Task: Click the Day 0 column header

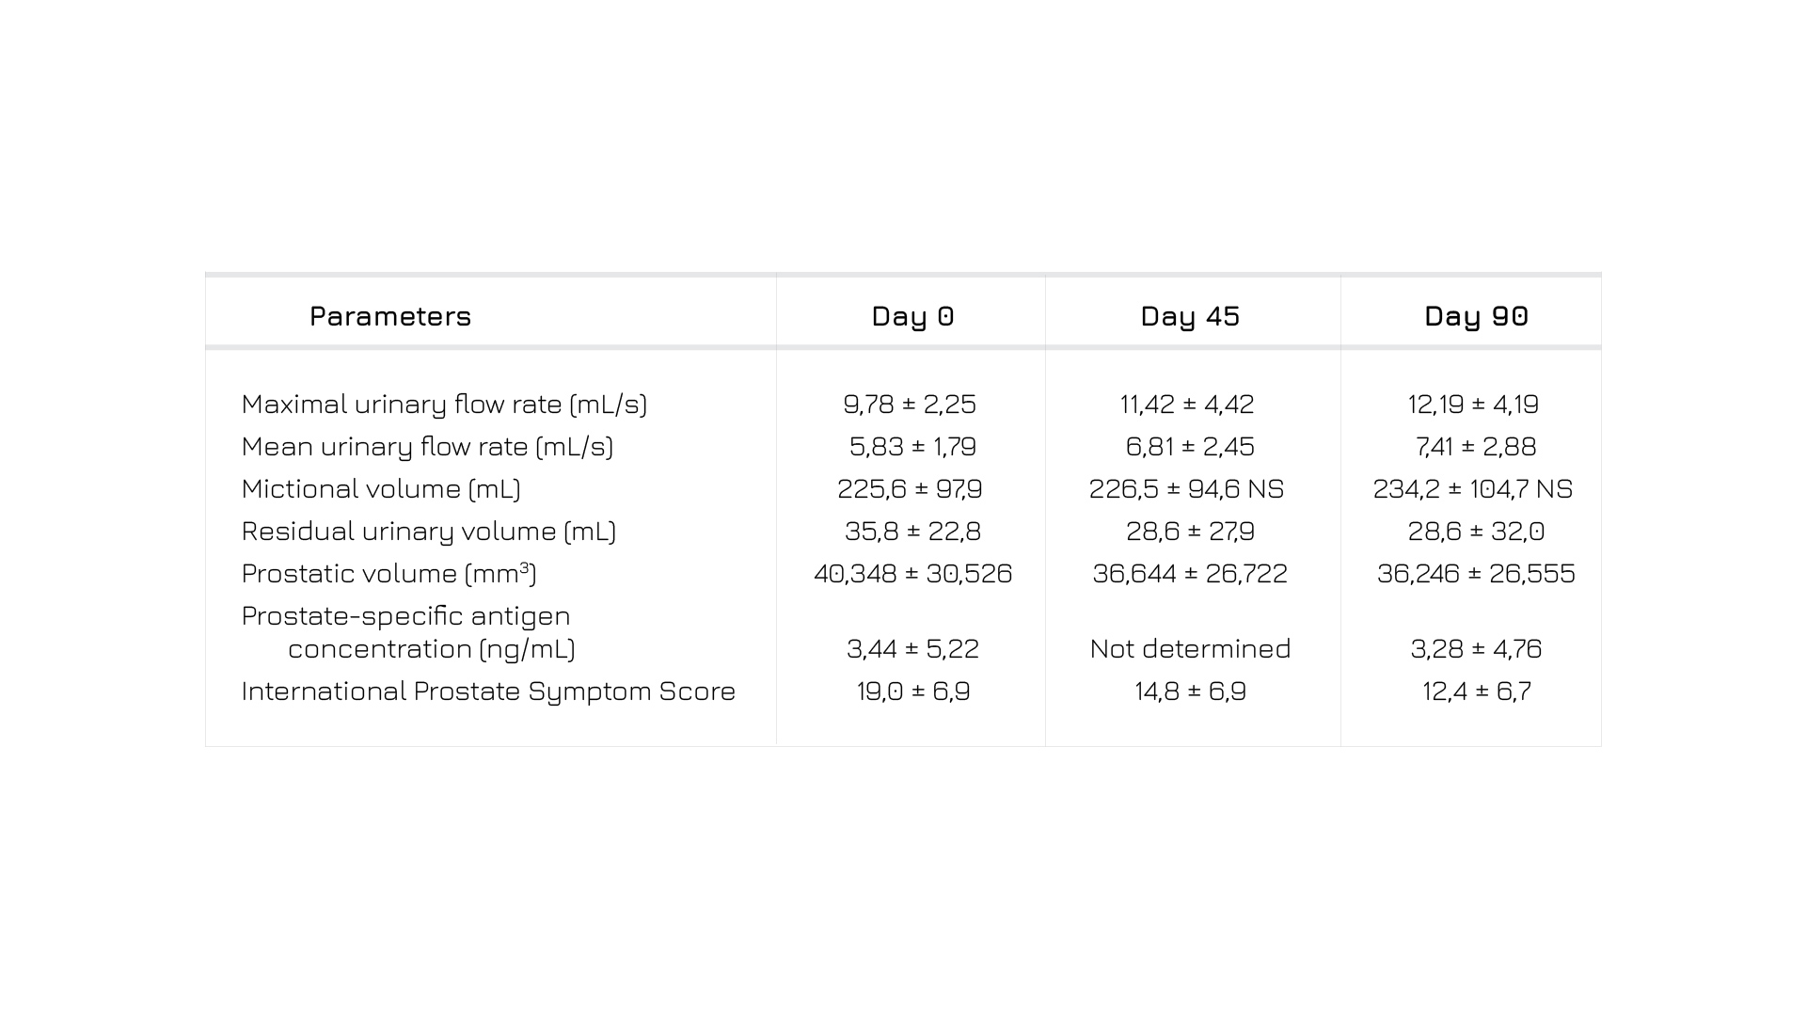Action: (x=912, y=316)
